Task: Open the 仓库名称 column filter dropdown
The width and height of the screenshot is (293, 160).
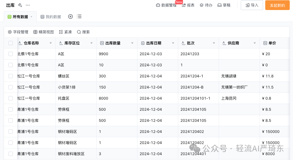Action: (51, 43)
